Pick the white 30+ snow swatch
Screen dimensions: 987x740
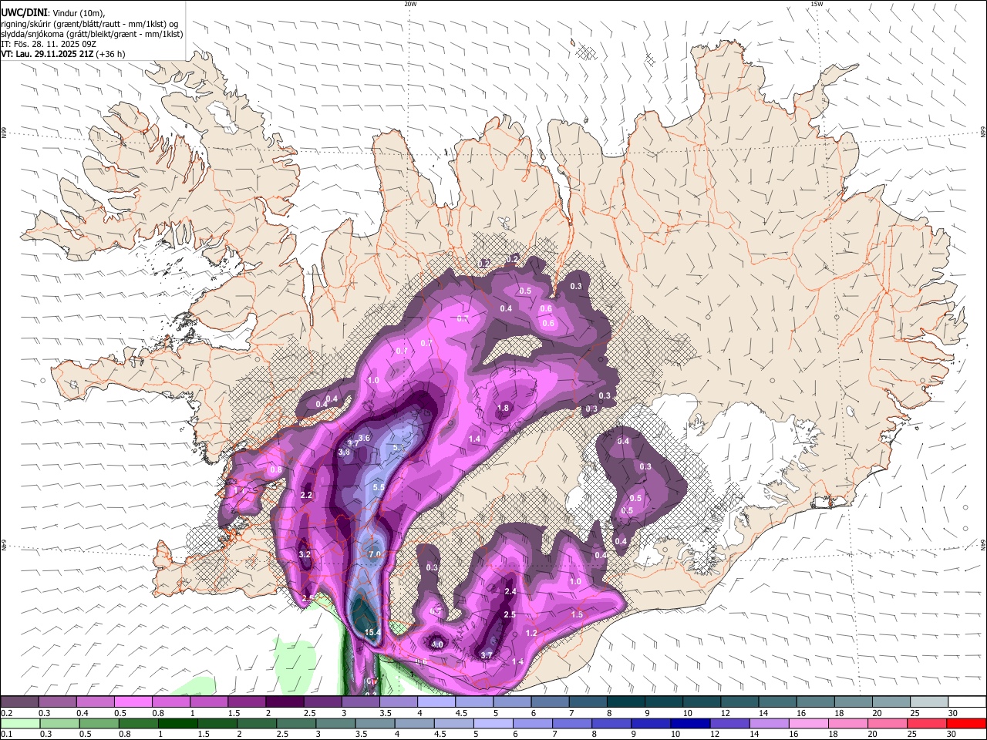966,702
